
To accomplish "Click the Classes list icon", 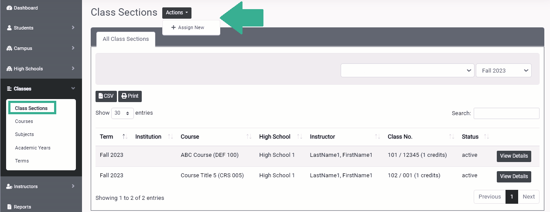I will pyautogui.click(x=10, y=89).
